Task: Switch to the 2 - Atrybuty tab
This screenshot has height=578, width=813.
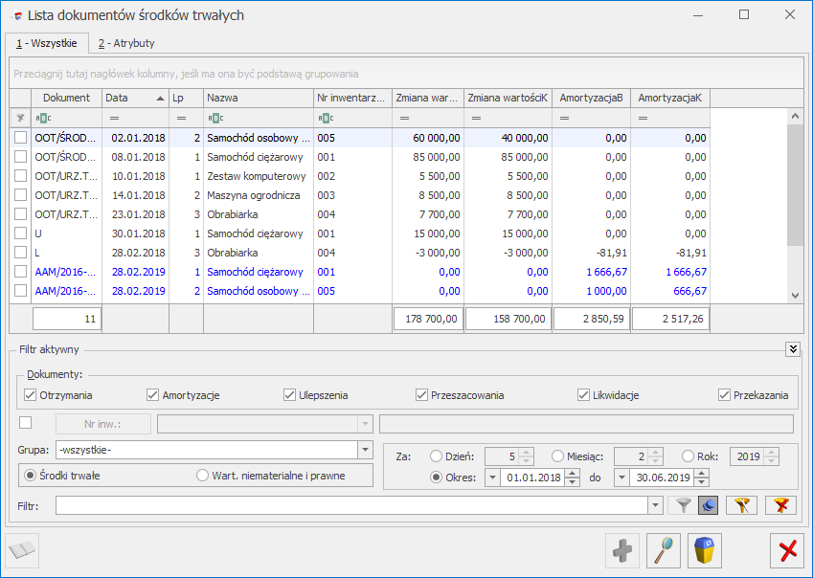Action: 126,43
